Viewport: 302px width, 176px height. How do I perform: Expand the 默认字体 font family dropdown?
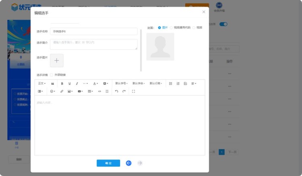[139, 84]
